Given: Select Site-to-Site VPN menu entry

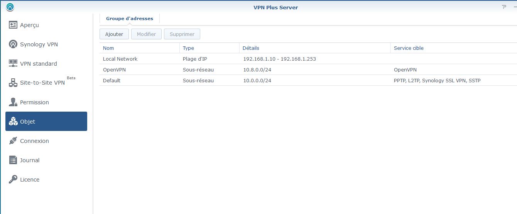Looking at the screenshot, I should click(x=46, y=83).
